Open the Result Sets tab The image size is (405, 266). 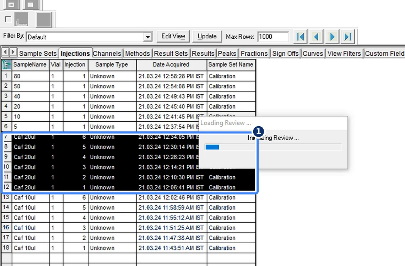click(171, 53)
